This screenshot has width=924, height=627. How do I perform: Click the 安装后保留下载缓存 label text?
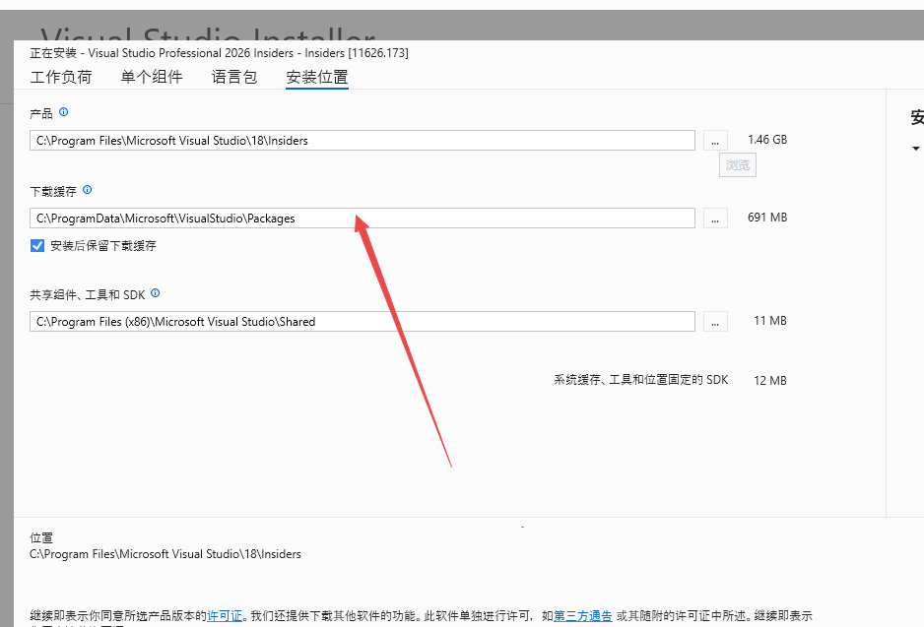(x=103, y=246)
